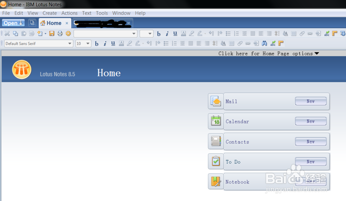
Task: Toggle numbered list in the top toolbar
Action: click(x=236, y=34)
